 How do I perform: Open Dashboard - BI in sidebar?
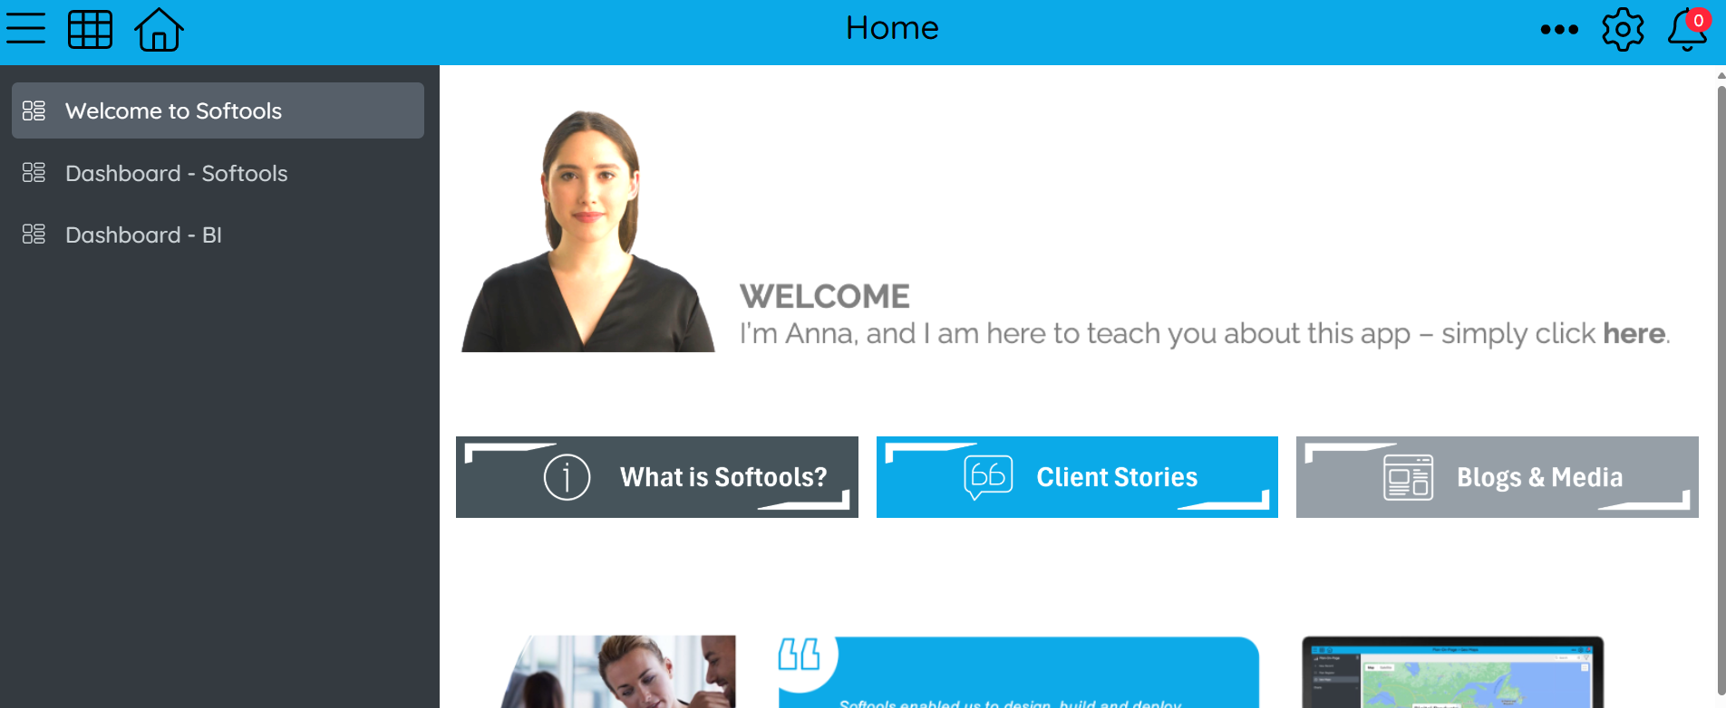218,234
